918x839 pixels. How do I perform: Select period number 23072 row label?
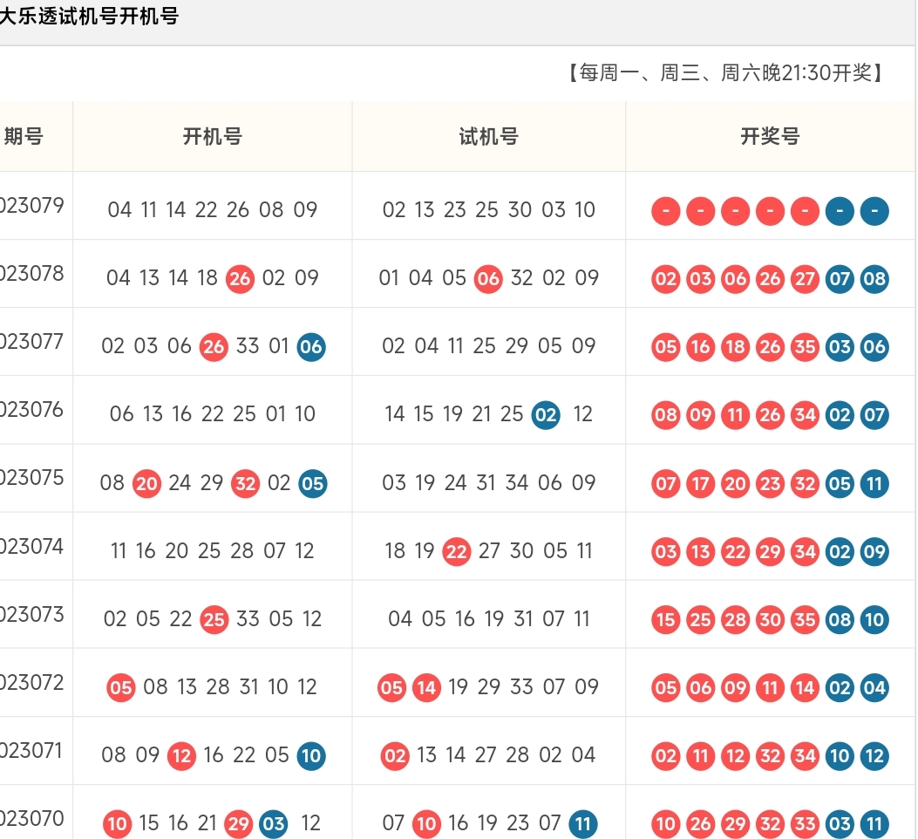pos(31,683)
